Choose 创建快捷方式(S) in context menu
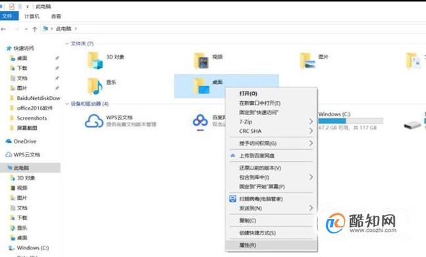 coord(271,233)
